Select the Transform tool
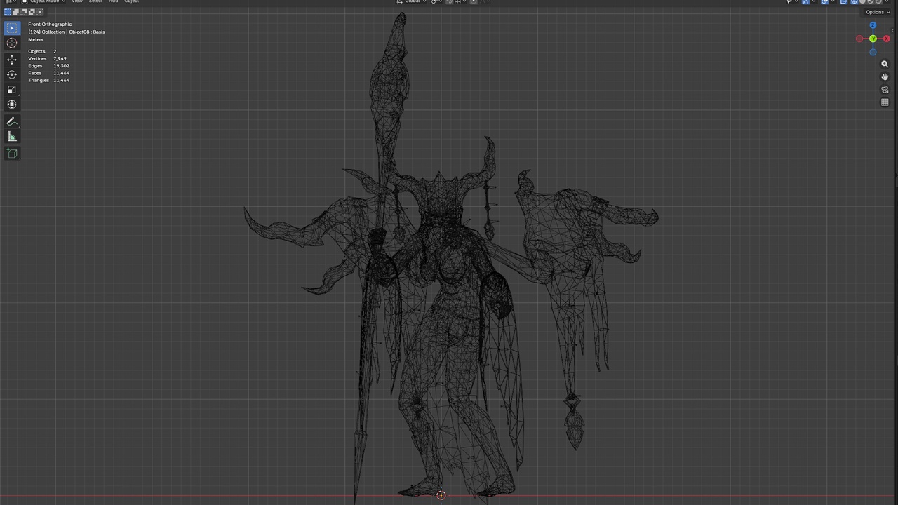 tap(12, 105)
